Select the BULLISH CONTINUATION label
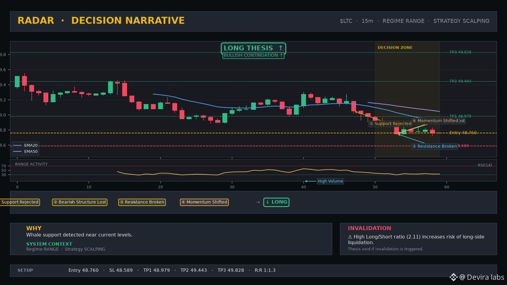 point(253,55)
